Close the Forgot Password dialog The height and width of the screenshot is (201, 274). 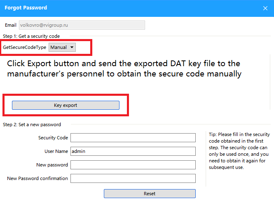(x=265, y=8)
